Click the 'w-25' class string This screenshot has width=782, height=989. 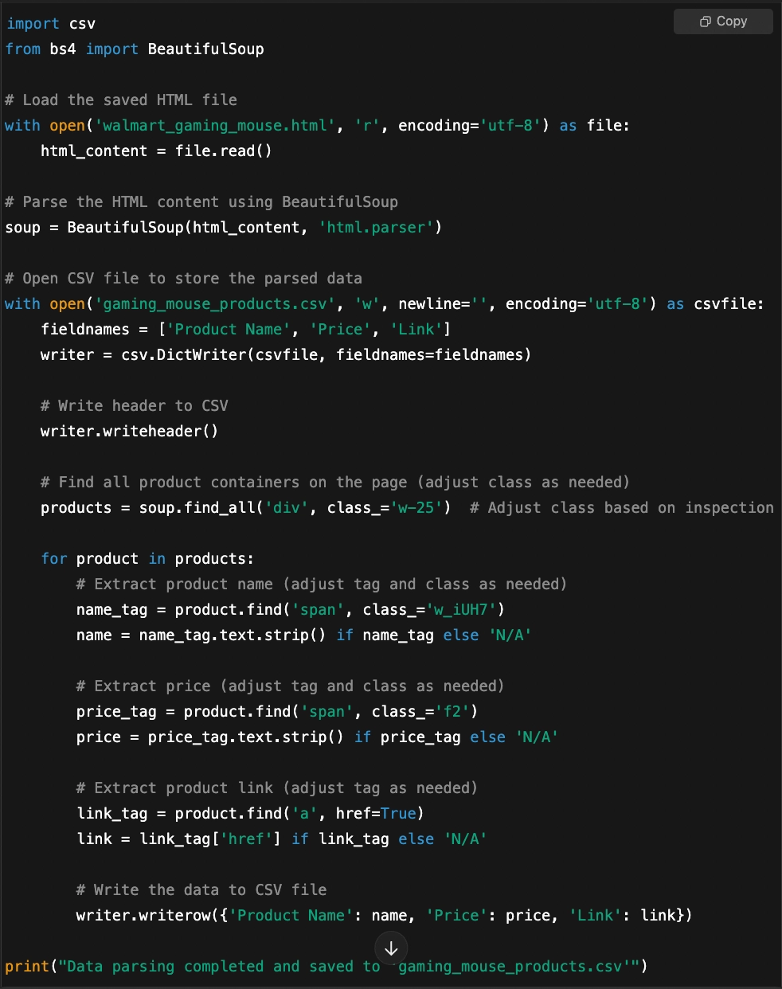pyautogui.click(x=420, y=508)
